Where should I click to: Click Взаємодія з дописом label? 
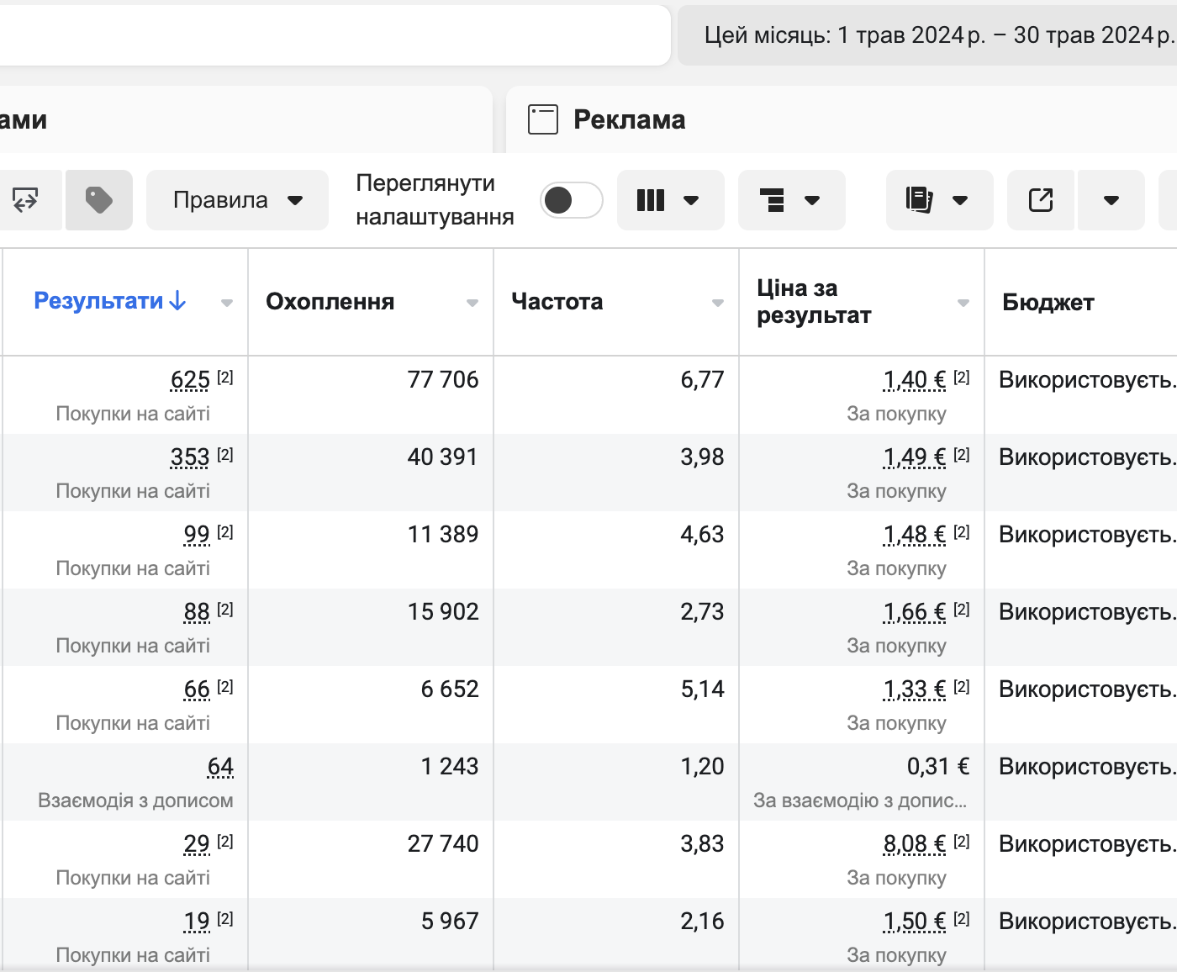tap(135, 800)
